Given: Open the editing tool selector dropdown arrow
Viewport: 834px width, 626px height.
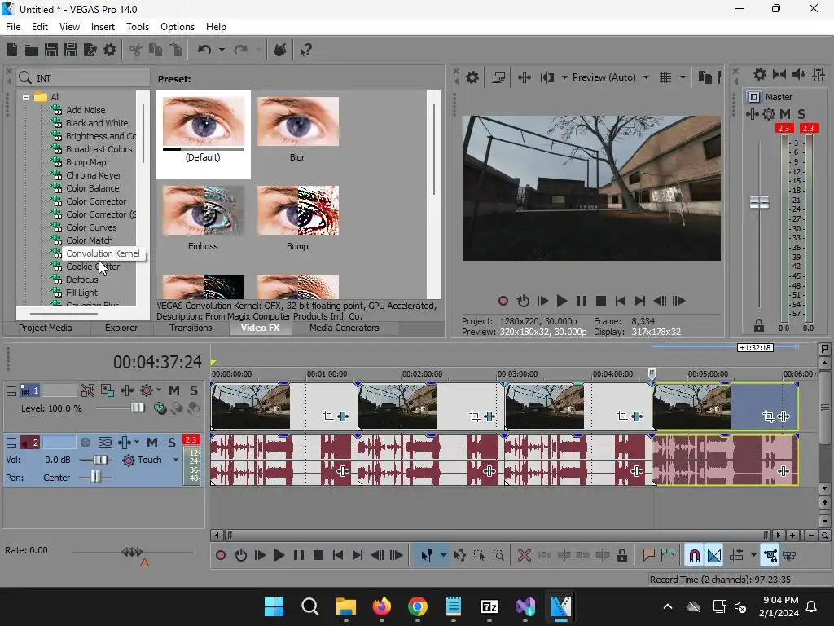Looking at the screenshot, I should click(x=443, y=556).
